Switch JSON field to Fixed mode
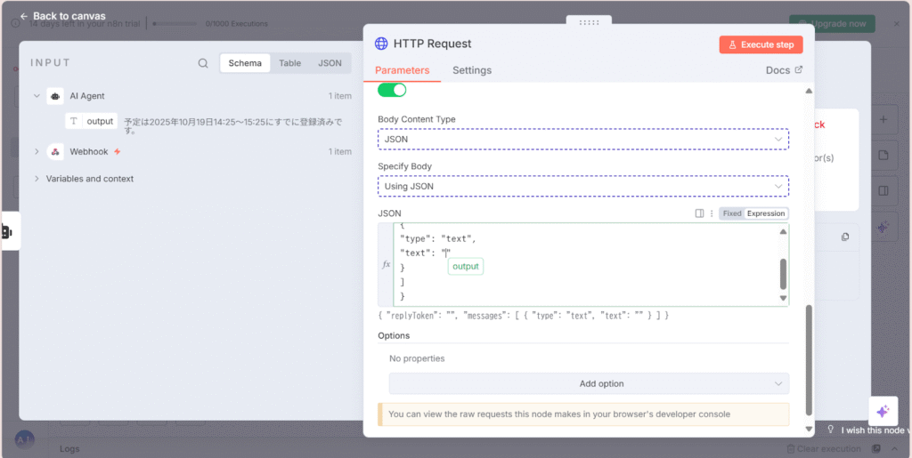The image size is (912, 458). tap(731, 213)
